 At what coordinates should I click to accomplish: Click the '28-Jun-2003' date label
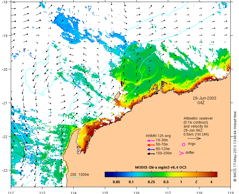(204, 98)
